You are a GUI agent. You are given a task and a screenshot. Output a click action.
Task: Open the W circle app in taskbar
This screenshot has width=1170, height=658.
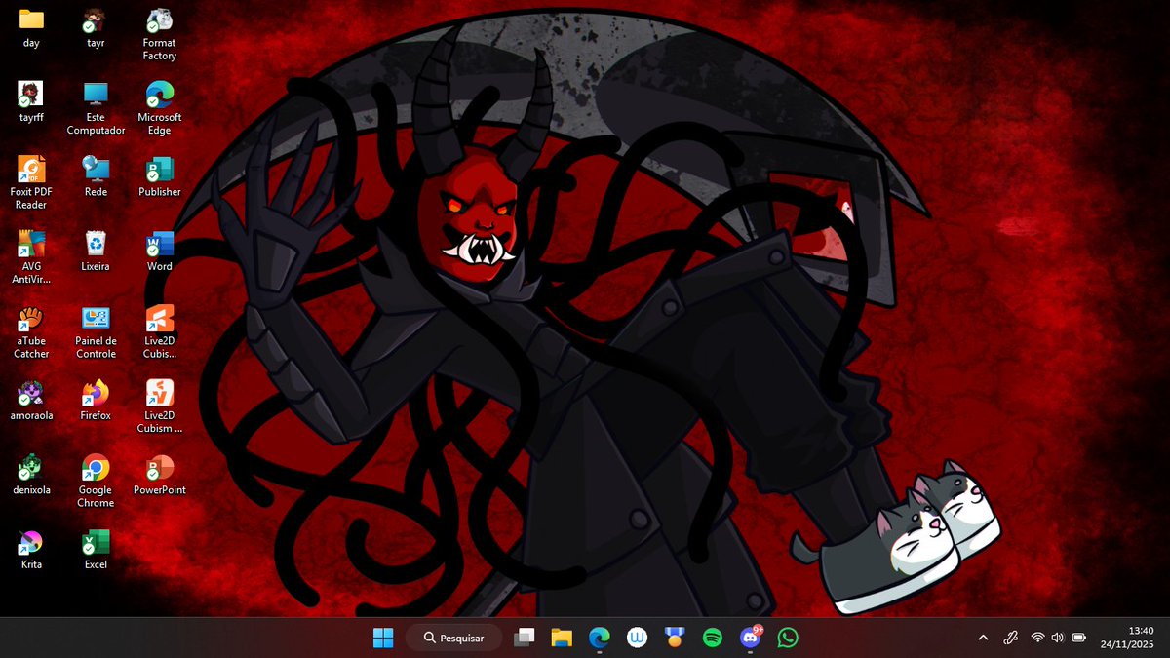pos(638,638)
